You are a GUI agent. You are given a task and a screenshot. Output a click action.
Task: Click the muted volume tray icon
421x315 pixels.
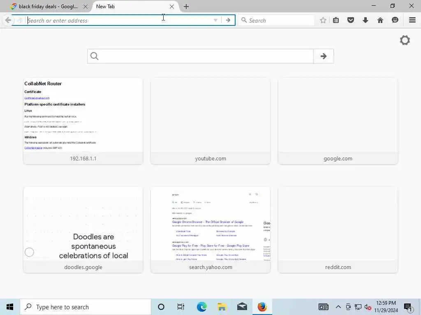pyautogui.click(x=368, y=307)
